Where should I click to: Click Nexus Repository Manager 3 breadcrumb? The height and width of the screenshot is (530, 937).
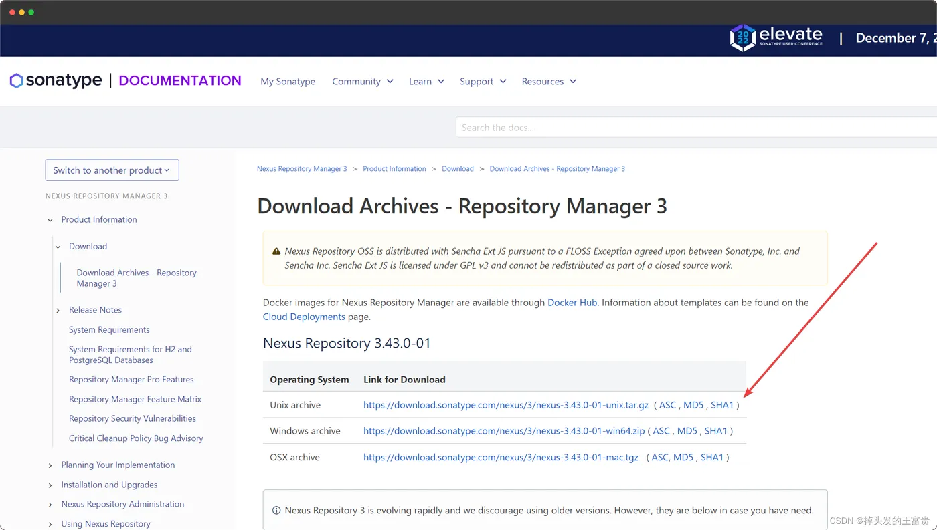(302, 169)
